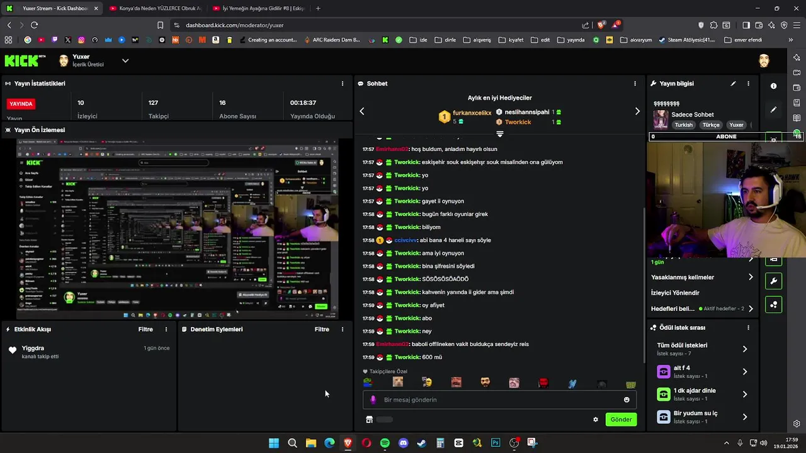
Task: Open Photoshop from the taskbar
Action: click(496, 443)
